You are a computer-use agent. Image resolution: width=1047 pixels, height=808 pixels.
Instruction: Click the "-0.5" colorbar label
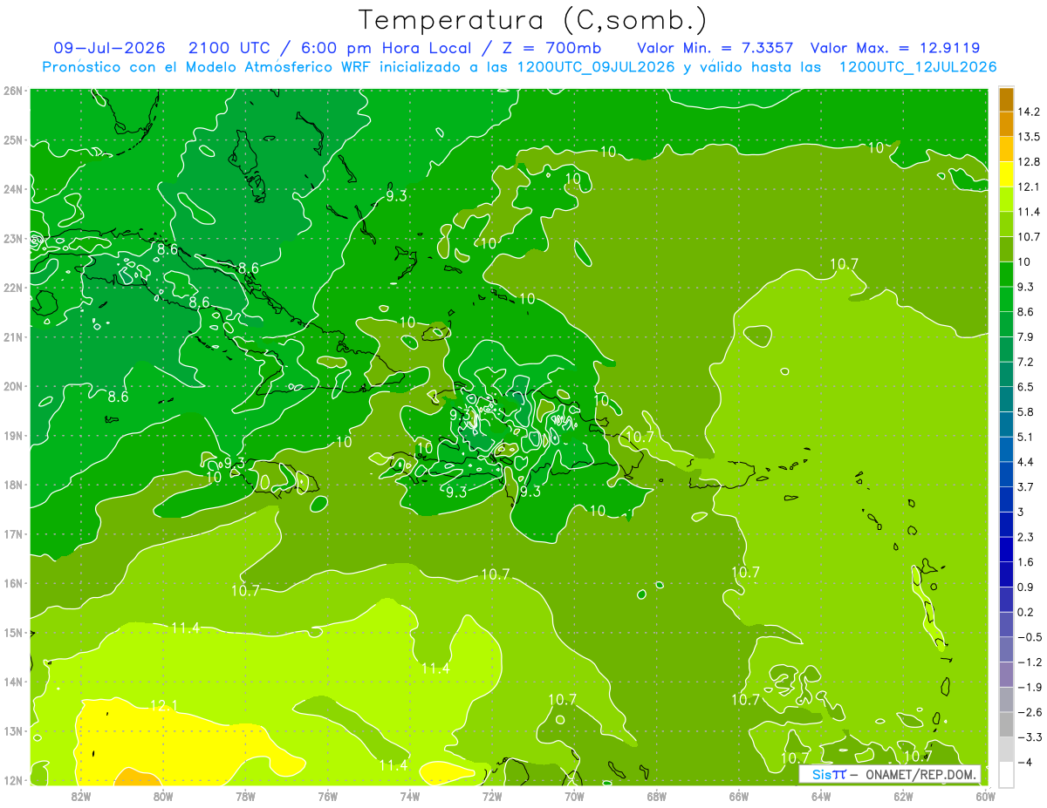tap(1029, 636)
